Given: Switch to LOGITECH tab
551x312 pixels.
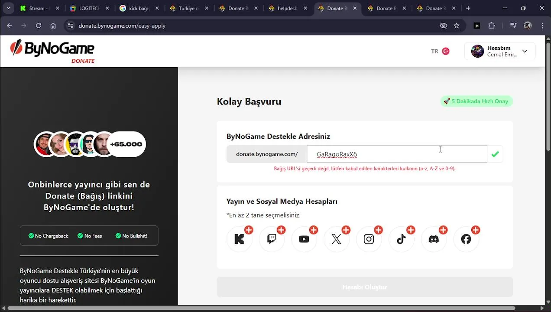Looking at the screenshot, I should coord(89,8).
